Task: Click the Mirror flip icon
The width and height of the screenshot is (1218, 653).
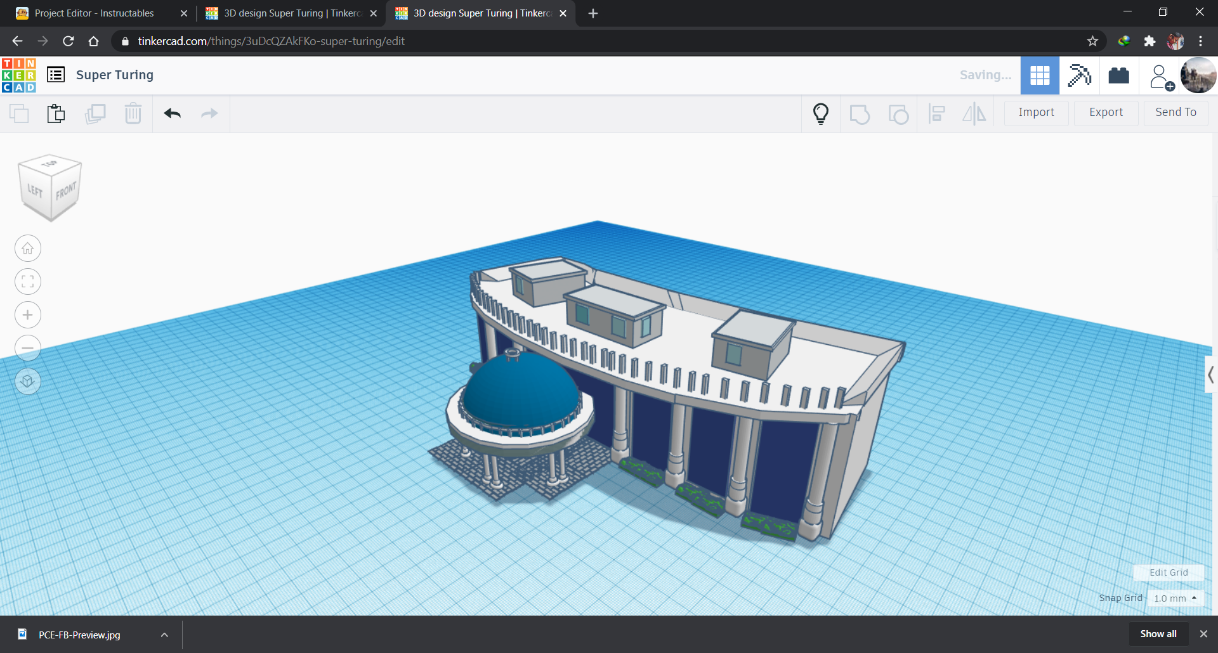Action: (974, 113)
